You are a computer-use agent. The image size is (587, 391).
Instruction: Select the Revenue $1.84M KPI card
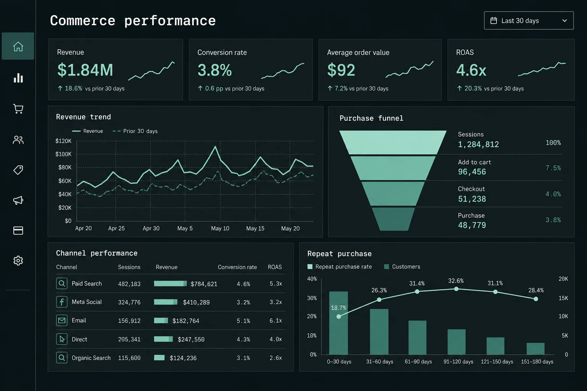tap(115, 69)
